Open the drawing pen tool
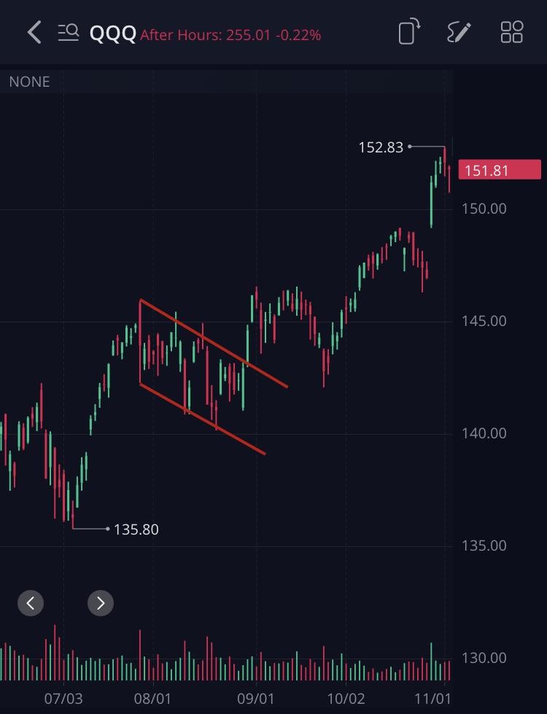 pos(459,32)
